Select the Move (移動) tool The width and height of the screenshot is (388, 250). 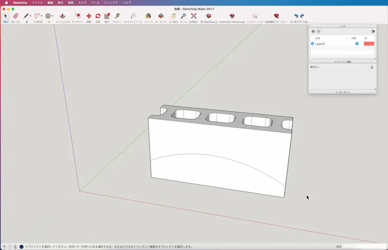point(89,16)
